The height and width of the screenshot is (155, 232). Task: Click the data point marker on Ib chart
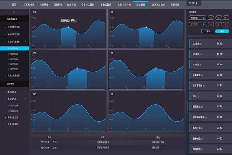155,69
